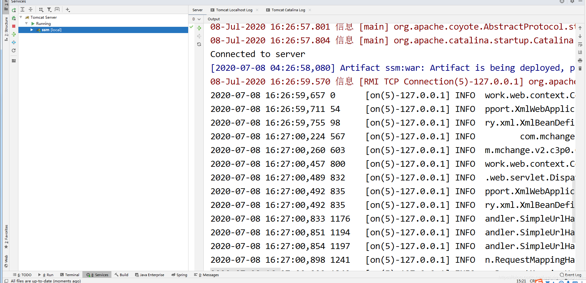
Task: Open the Terminal tool window
Action: tap(70, 275)
